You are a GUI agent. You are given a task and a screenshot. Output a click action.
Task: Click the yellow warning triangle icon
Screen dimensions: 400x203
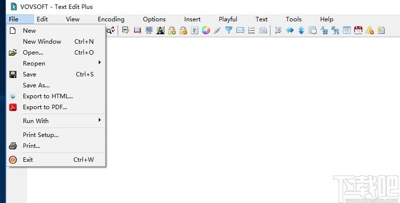tap(370, 30)
